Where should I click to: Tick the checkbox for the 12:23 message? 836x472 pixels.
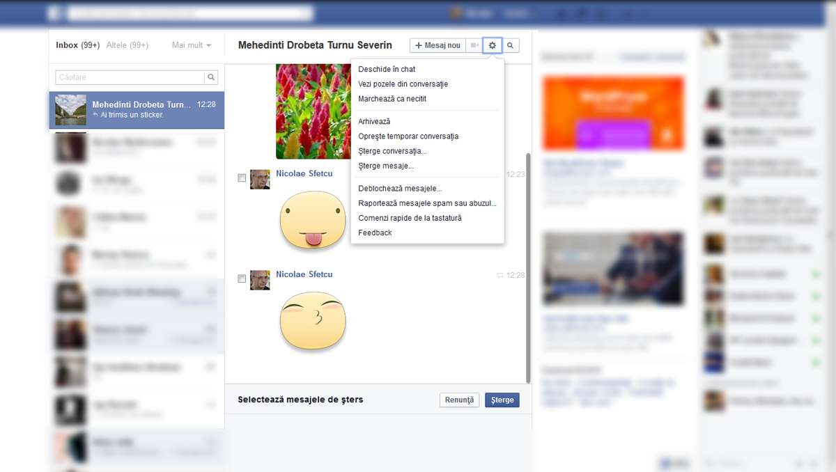point(242,178)
